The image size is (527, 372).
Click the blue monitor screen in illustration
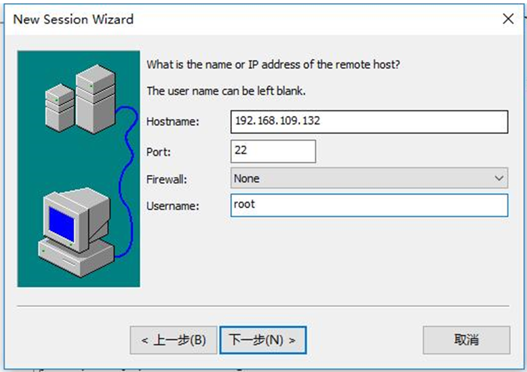click(x=62, y=224)
